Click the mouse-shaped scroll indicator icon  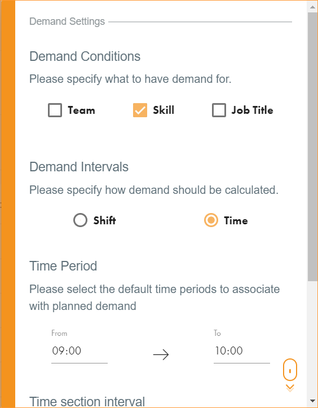290,370
